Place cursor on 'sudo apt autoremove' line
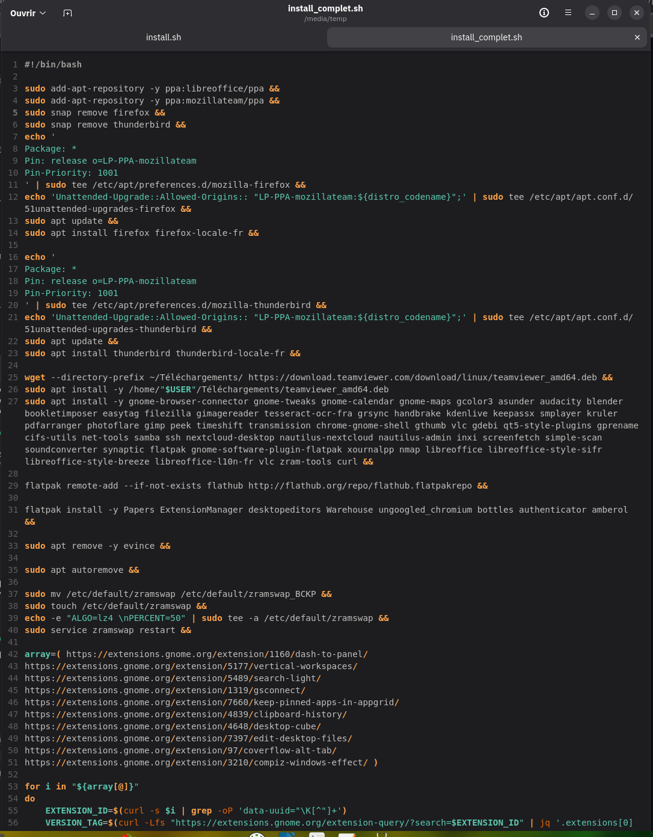 (x=82, y=570)
